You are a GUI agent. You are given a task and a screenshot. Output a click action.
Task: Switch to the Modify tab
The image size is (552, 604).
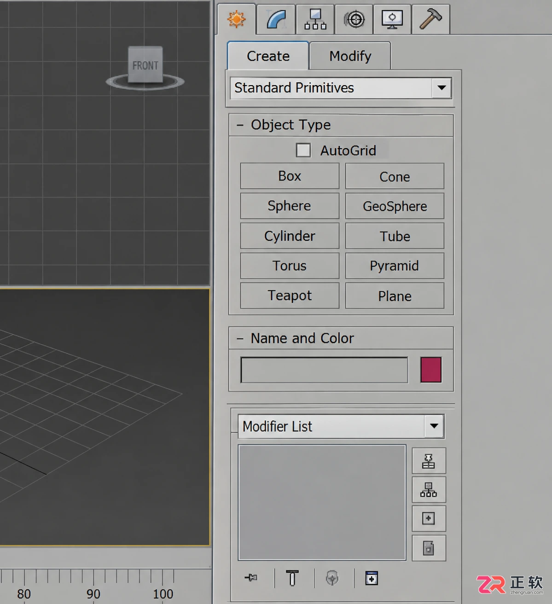tap(350, 56)
